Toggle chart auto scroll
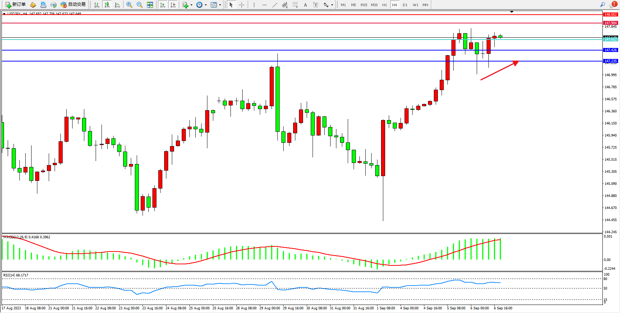The image size is (620, 313). [x=163, y=5]
